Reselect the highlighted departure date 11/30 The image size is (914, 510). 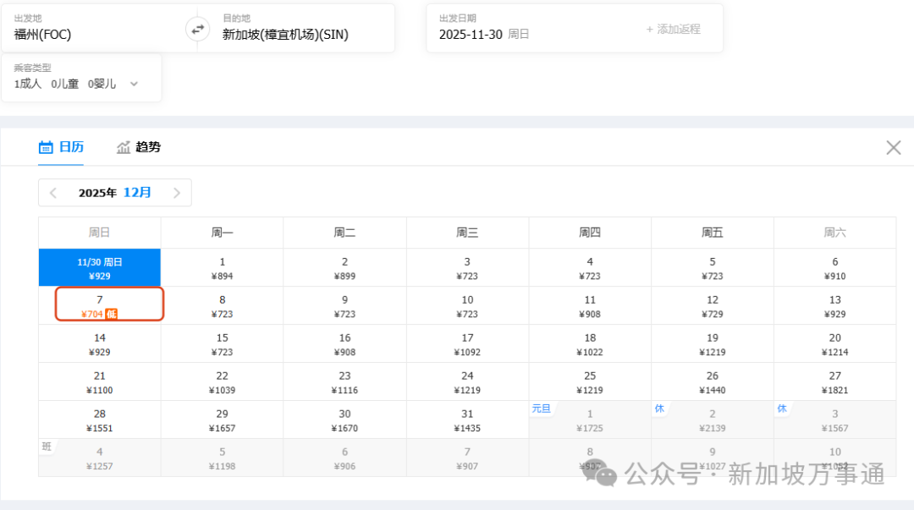click(99, 267)
